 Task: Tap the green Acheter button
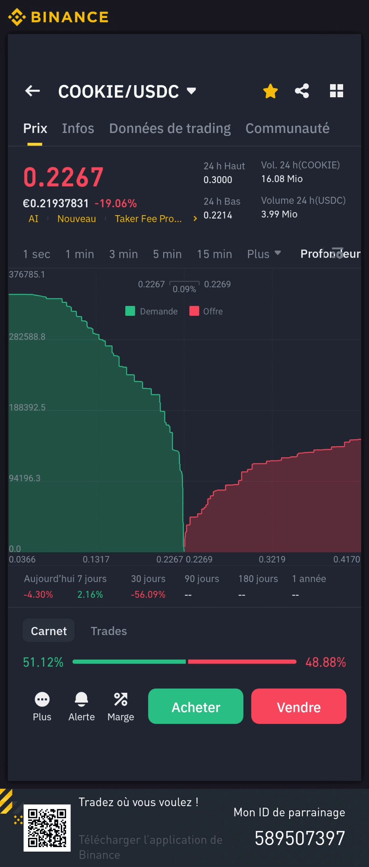coord(196,706)
